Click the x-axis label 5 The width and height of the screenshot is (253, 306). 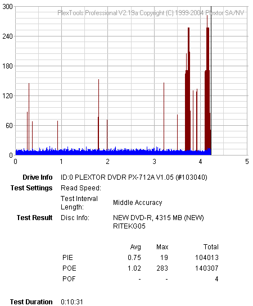[247, 162]
